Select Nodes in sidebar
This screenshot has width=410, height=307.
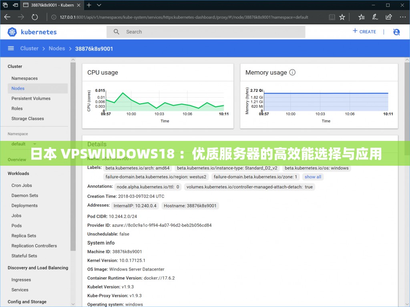tap(38, 88)
